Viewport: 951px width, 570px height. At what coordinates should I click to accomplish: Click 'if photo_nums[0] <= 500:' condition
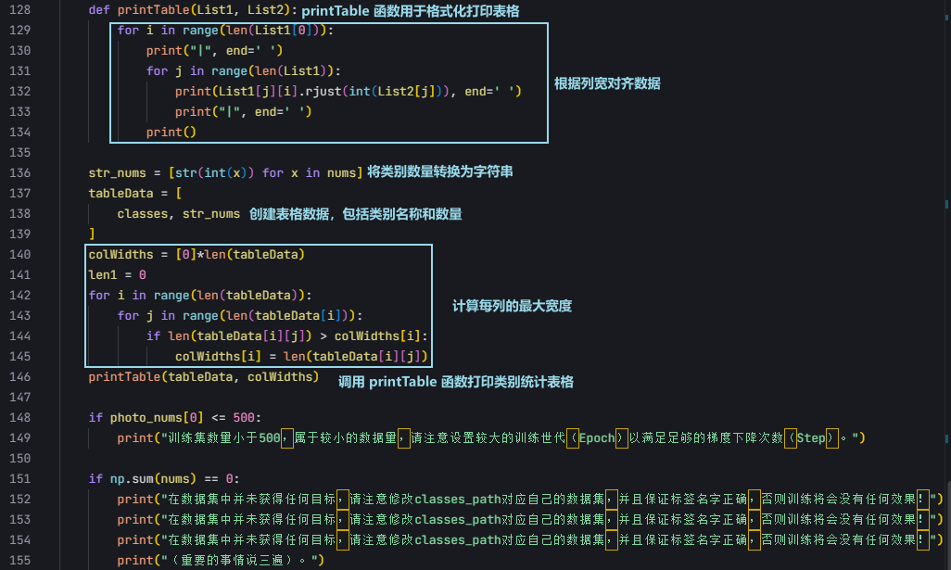(x=174, y=418)
